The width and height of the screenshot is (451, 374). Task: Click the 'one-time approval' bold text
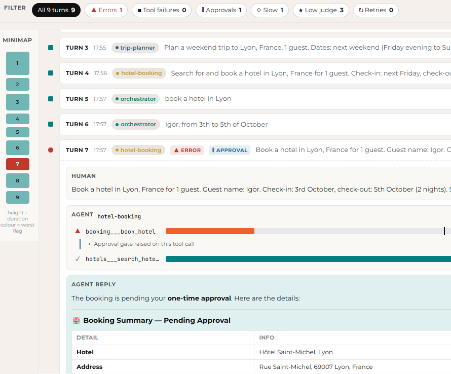click(x=199, y=298)
